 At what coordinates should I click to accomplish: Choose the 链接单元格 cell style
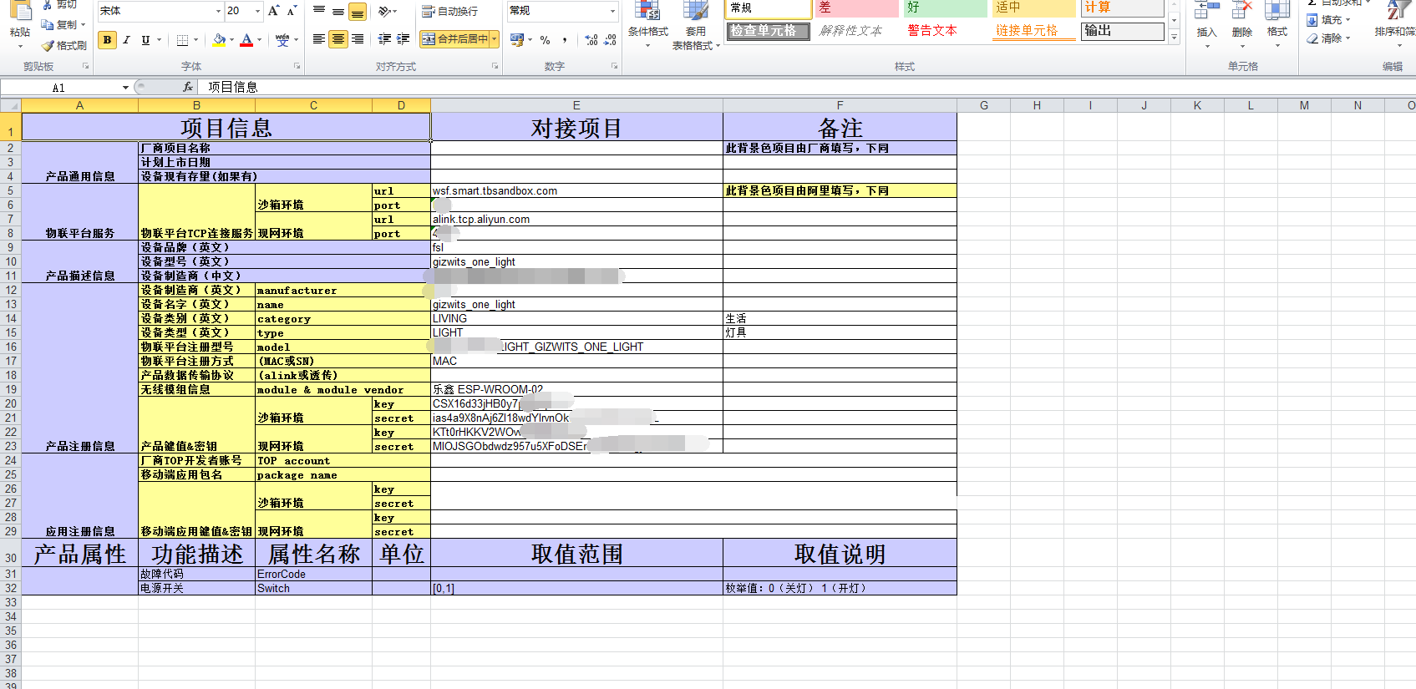pos(1027,31)
